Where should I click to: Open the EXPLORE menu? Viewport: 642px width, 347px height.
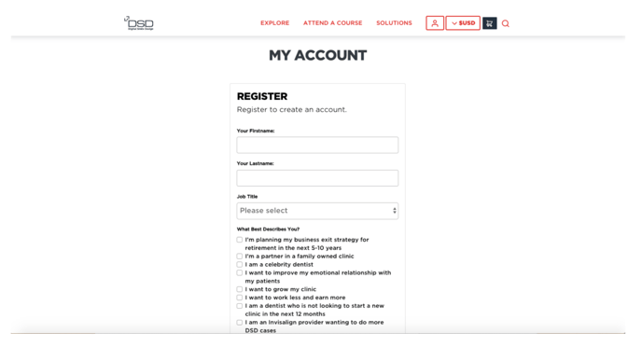(x=274, y=23)
